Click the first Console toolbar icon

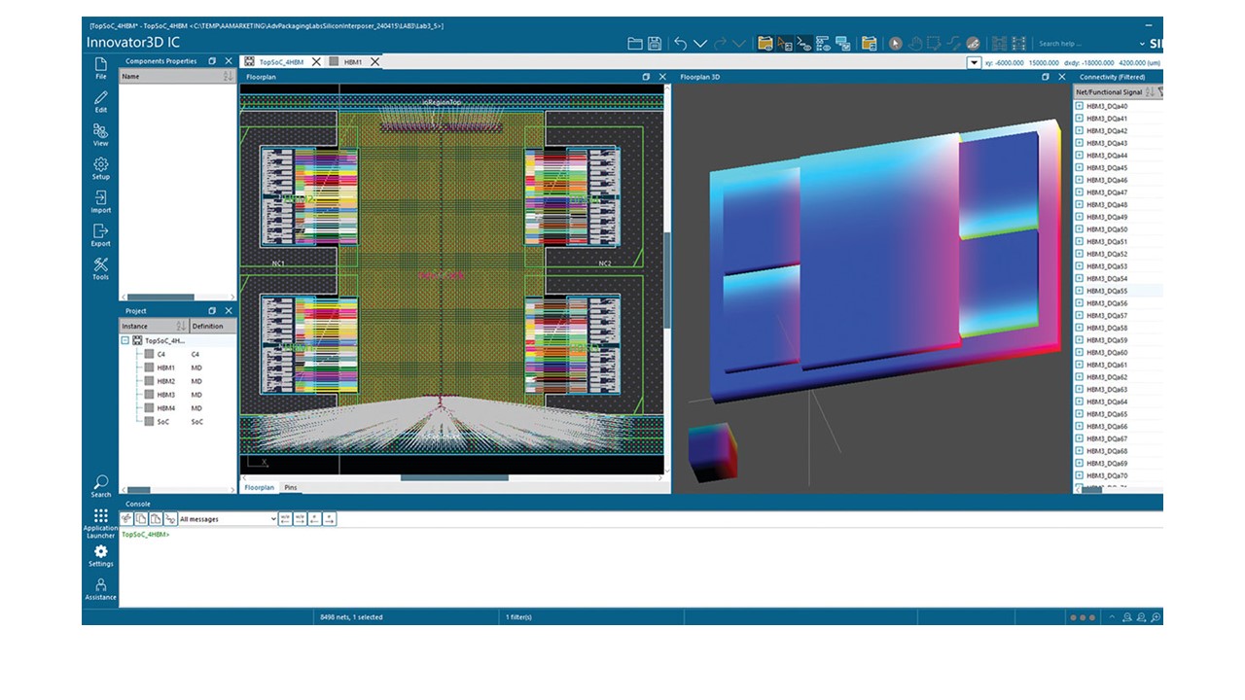click(127, 519)
